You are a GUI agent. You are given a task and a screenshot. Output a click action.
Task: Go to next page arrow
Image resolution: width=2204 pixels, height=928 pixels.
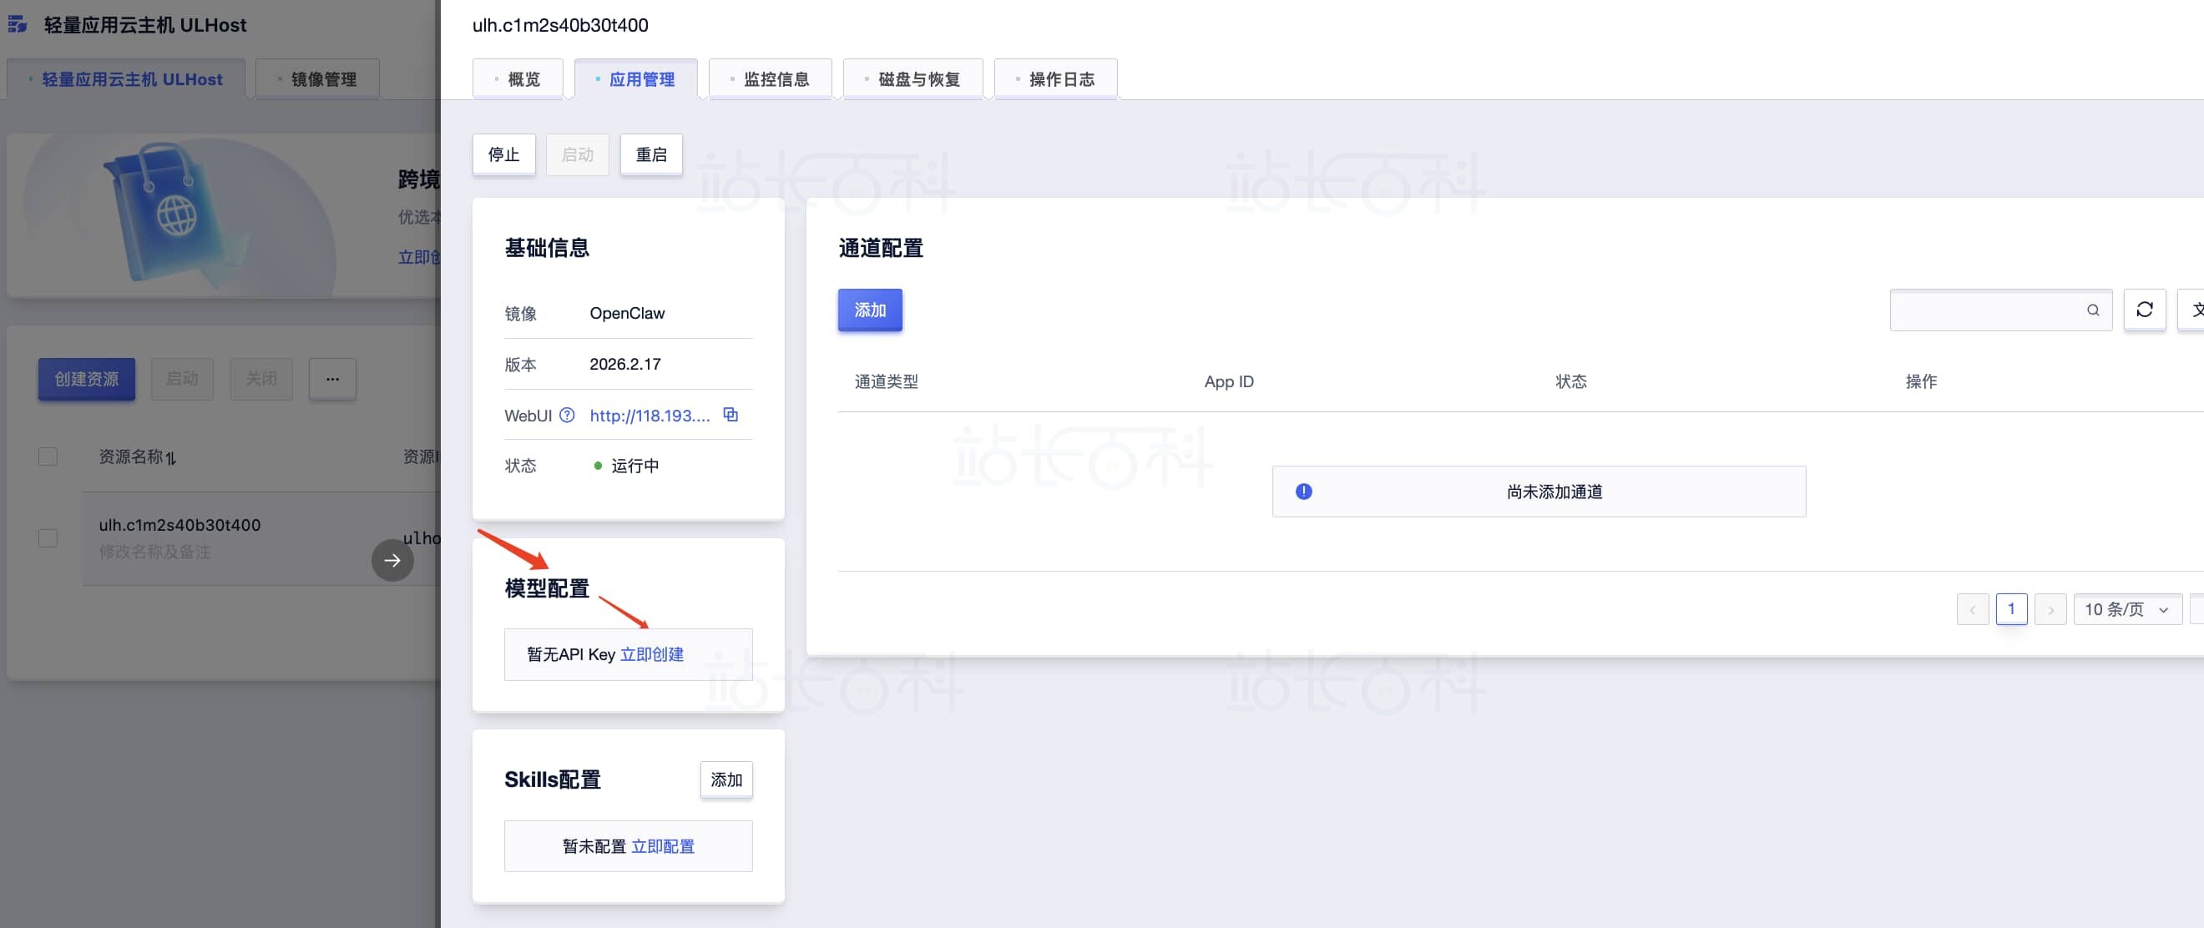(2050, 609)
